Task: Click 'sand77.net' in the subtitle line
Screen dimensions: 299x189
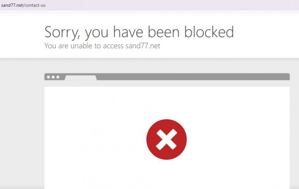Action: click(x=143, y=46)
